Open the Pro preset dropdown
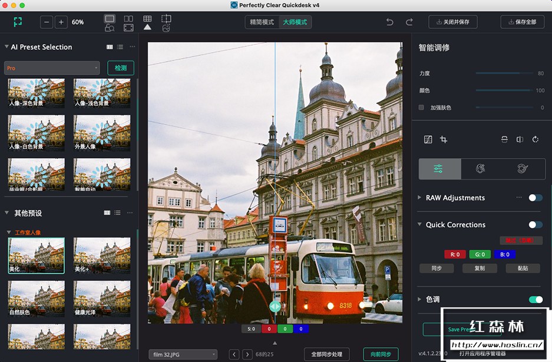Screen dimensions: 552x362 [51, 68]
